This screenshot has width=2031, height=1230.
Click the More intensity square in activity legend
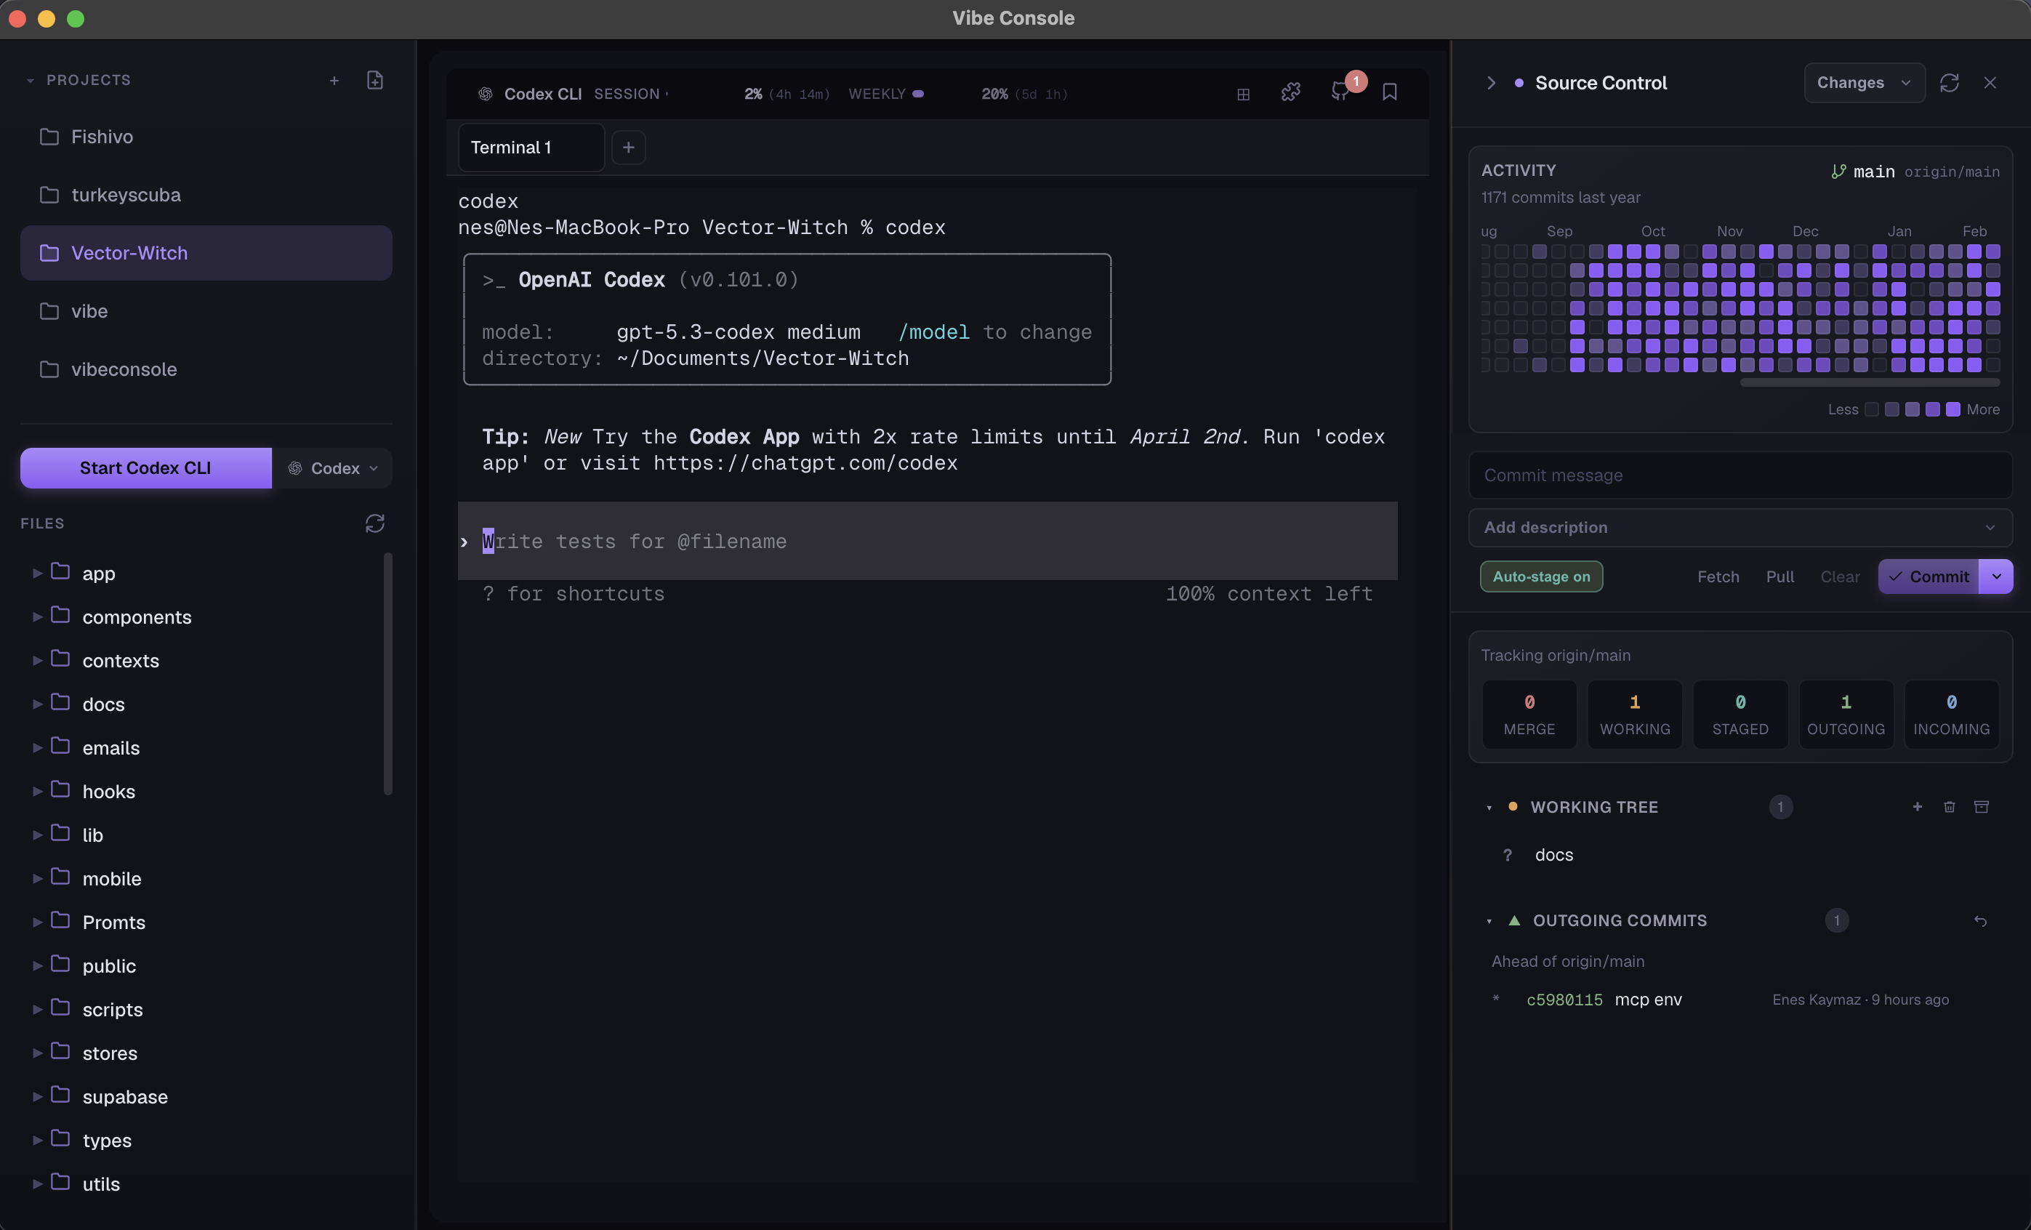[1952, 409]
